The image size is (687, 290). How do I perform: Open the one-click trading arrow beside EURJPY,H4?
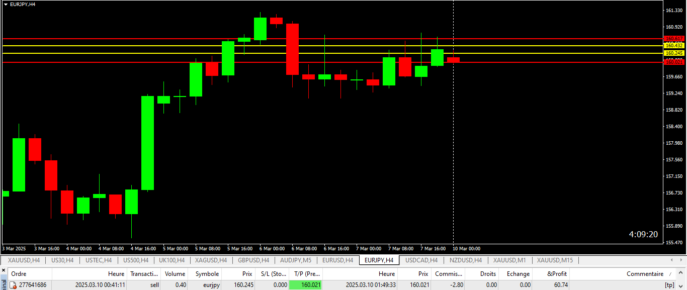6,4
